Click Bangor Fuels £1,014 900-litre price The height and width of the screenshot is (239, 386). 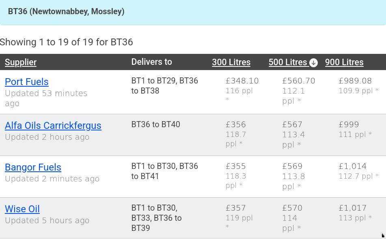[353, 166]
